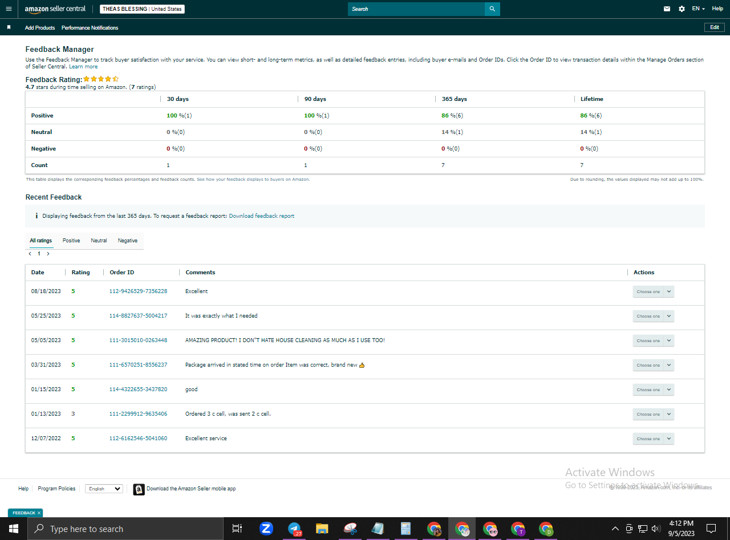Open order 114-8827637-5004217
Screen dimensions: 730x540
coord(138,316)
